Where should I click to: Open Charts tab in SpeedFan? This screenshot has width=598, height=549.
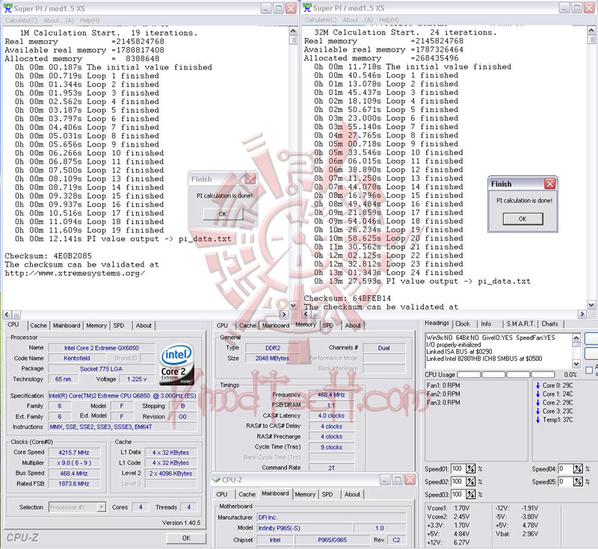coord(550,324)
